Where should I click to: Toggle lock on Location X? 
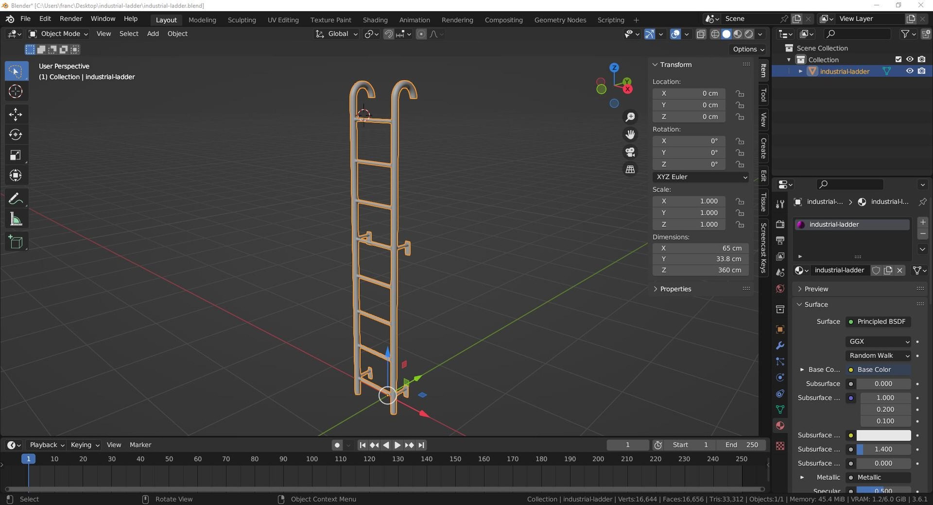click(x=740, y=93)
